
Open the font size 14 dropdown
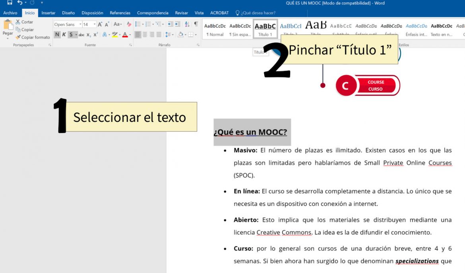[x=95, y=24]
